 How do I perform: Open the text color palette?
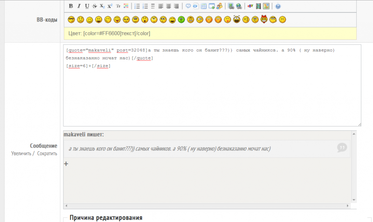(126, 6)
